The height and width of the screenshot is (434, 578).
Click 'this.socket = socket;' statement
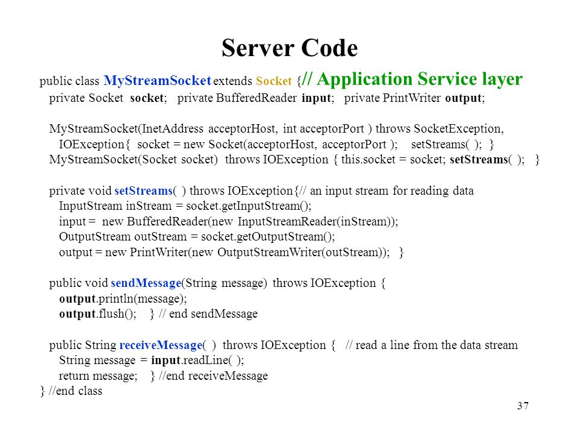tap(393, 159)
